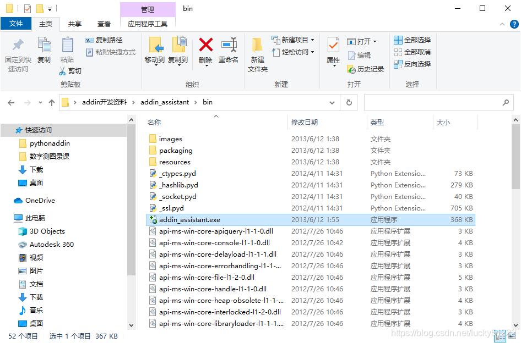This screenshot has width=521, height=343.
Task: Click the Forward navigation arrow
Action: 27,103
